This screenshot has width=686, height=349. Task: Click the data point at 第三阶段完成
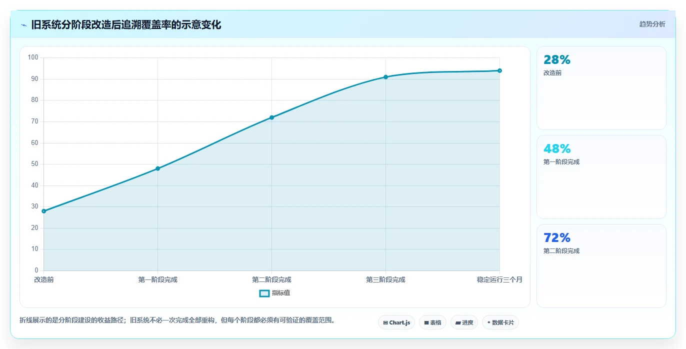[385, 77]
